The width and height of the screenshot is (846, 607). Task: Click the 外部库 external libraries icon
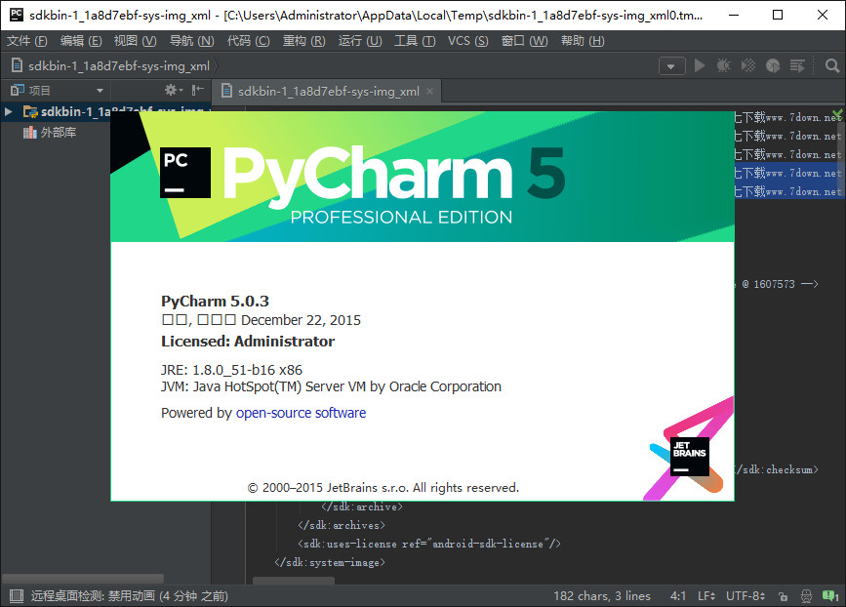pos(30,131)
